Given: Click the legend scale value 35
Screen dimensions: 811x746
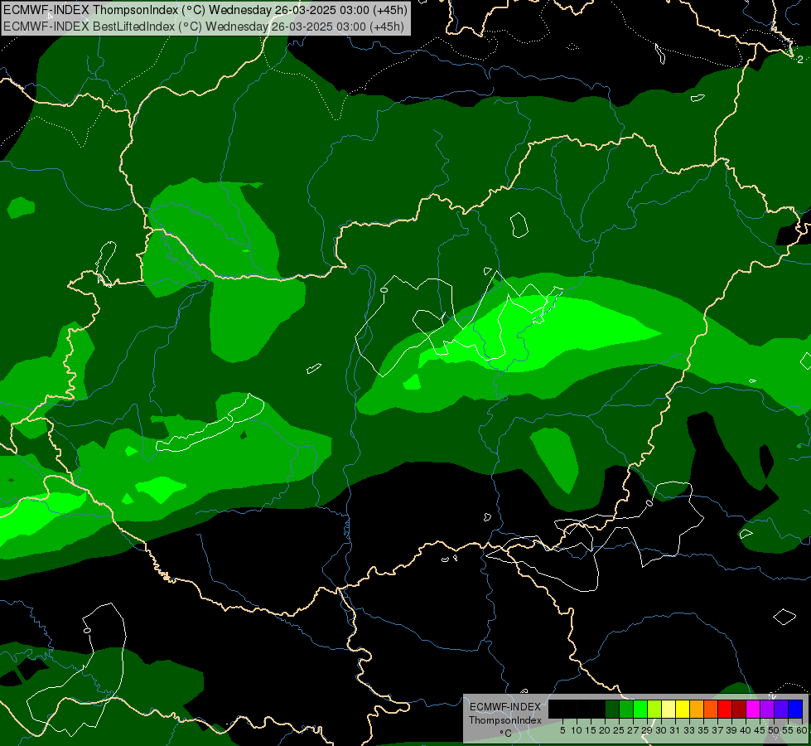Looking at the screenshot, I should 704,730.
